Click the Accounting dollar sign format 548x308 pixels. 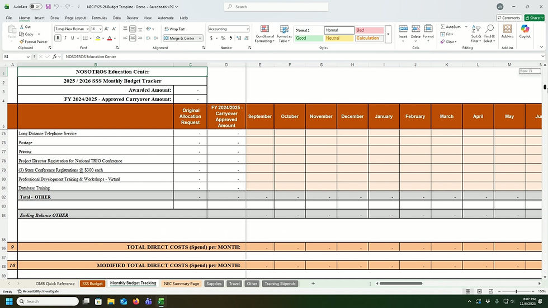click(211, 38)
